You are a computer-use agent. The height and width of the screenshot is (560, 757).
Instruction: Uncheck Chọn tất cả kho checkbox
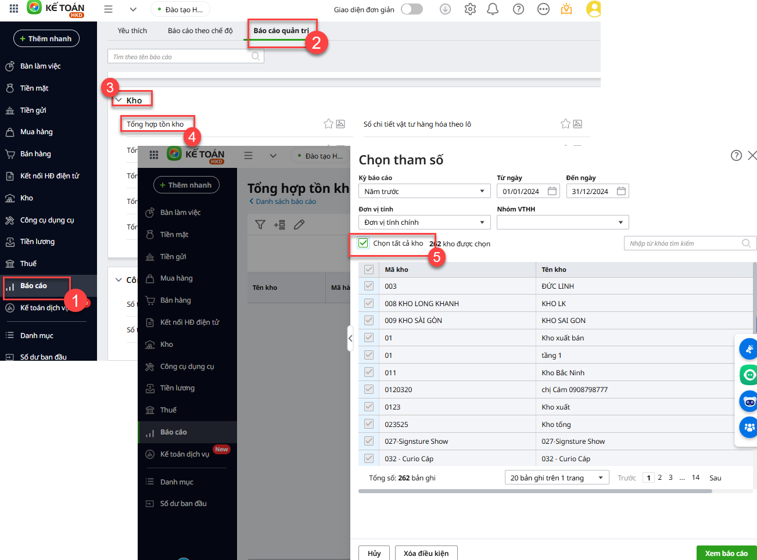click(x=364, y=243)
